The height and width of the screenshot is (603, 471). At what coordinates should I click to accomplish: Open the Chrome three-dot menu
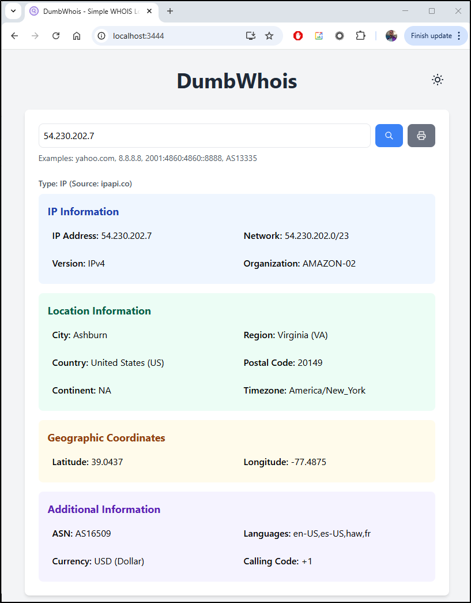coord(459,36)
